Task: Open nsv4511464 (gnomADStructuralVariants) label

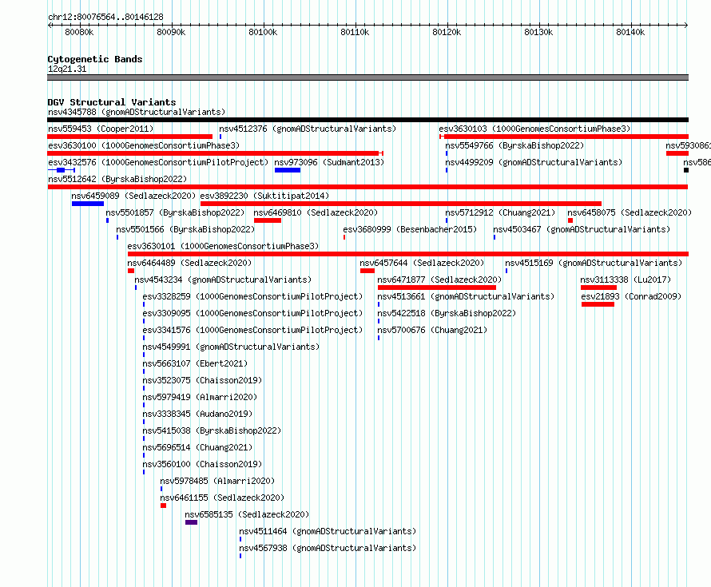Action: 328,531
